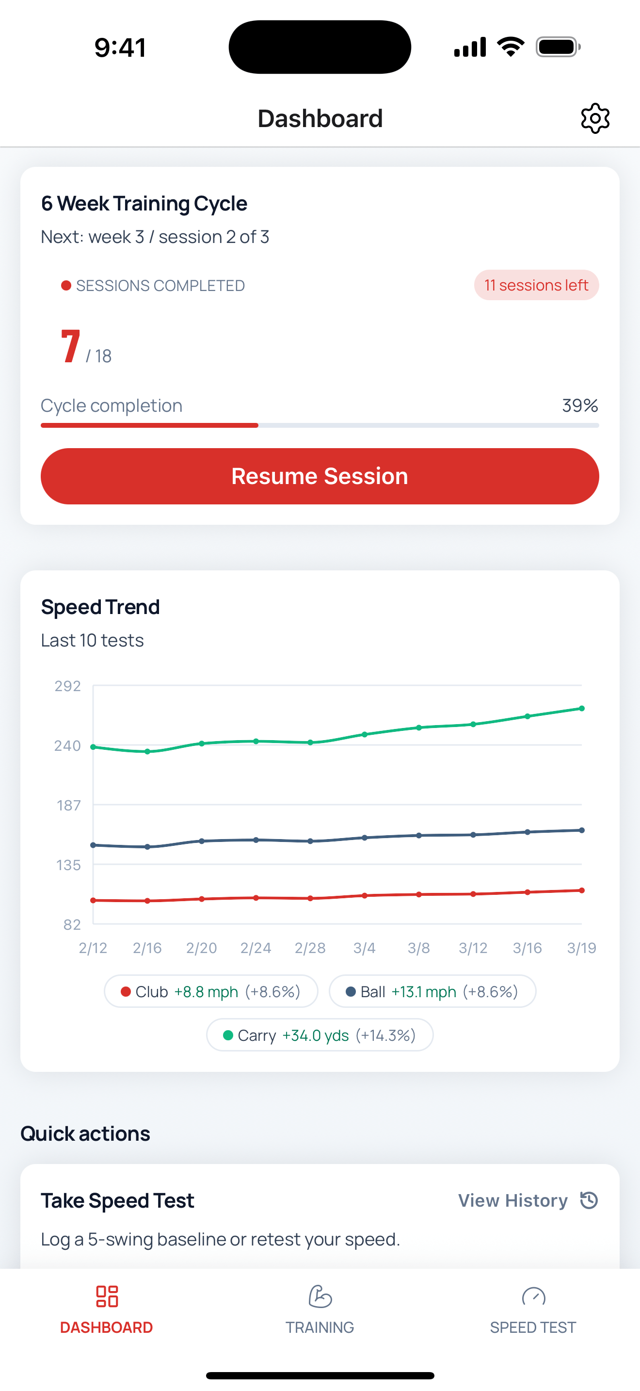Expand the Speed Trend chart card
Screen dimensions: 640x1391
coord(320,810)
